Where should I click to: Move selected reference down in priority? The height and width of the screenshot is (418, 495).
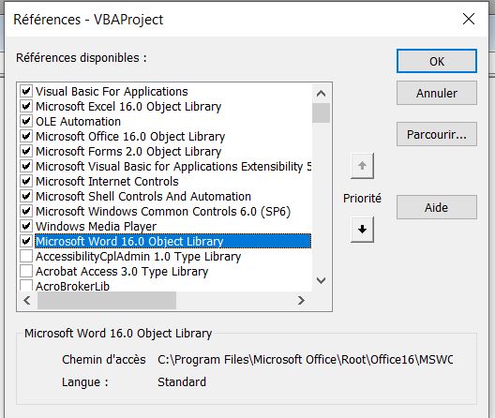pyautogui.click(x=362, y=230)
